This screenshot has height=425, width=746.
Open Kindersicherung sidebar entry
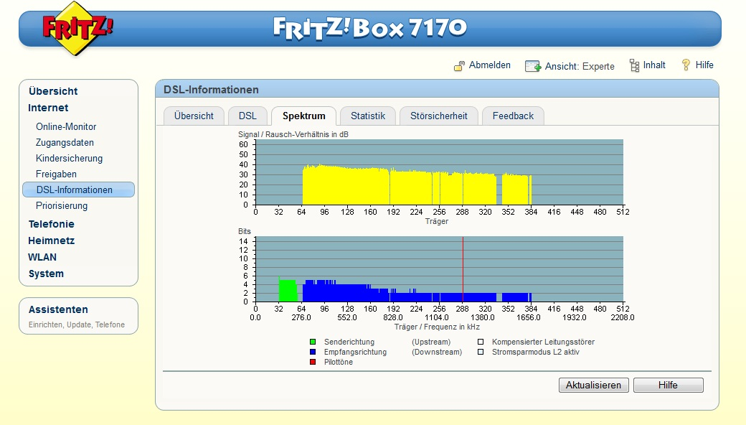pos(69,158)
